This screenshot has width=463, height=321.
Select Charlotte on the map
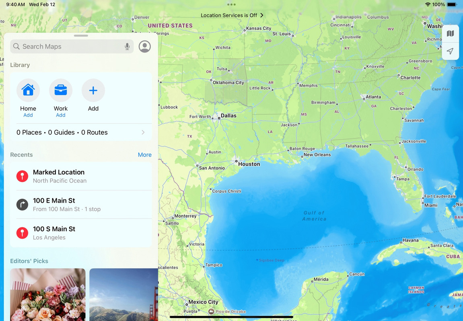click(410, 78)
